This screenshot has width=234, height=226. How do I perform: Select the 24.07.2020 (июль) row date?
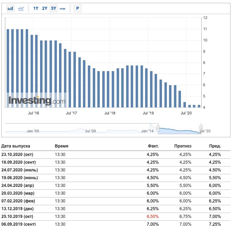(20, 170)
